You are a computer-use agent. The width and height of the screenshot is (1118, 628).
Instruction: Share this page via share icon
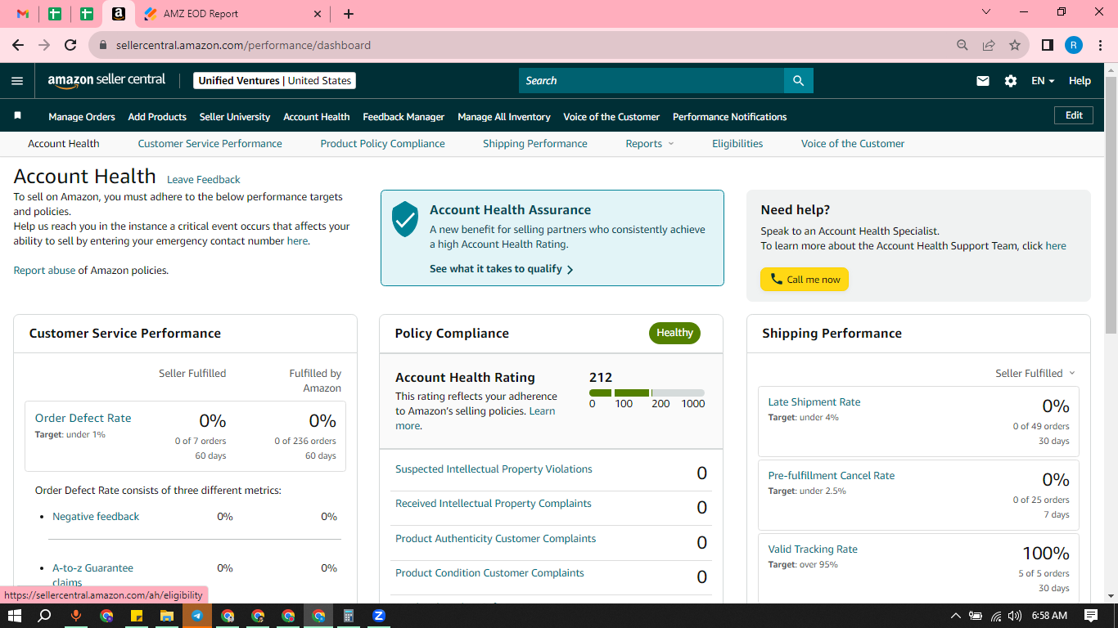coord(989,45)
